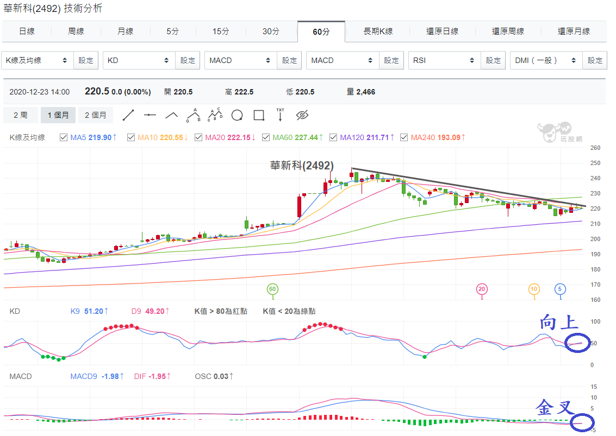
Task: Click the 華新科(2492) 技術分析 heading
Action: click(x=53, y=8)
